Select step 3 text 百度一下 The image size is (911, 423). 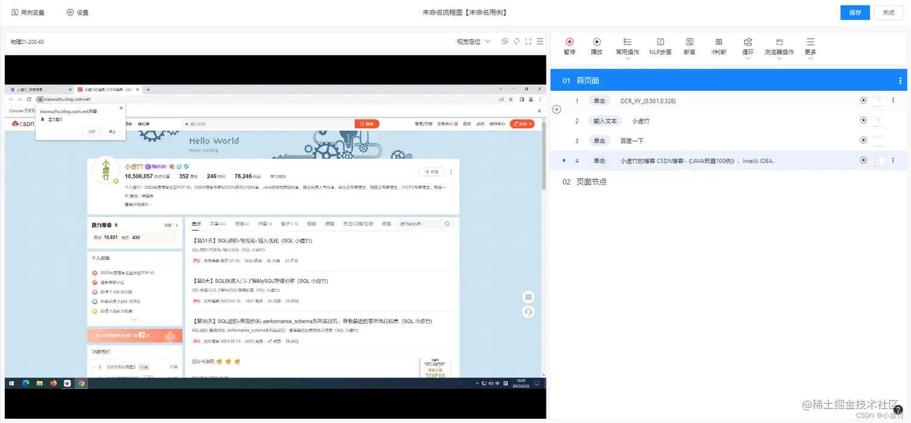[x=632, y=141]
